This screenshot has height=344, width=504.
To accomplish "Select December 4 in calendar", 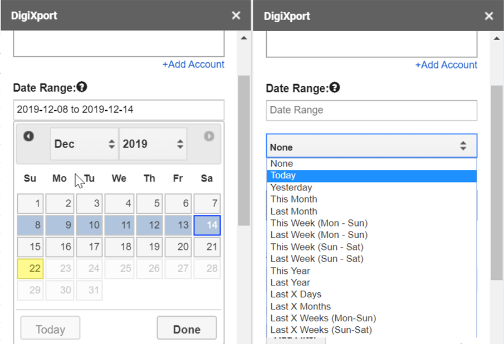I will (x=119, y=204).
